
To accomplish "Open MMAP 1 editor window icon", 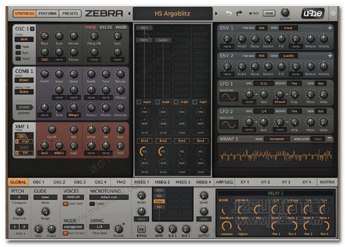I will tap(330, 139).
